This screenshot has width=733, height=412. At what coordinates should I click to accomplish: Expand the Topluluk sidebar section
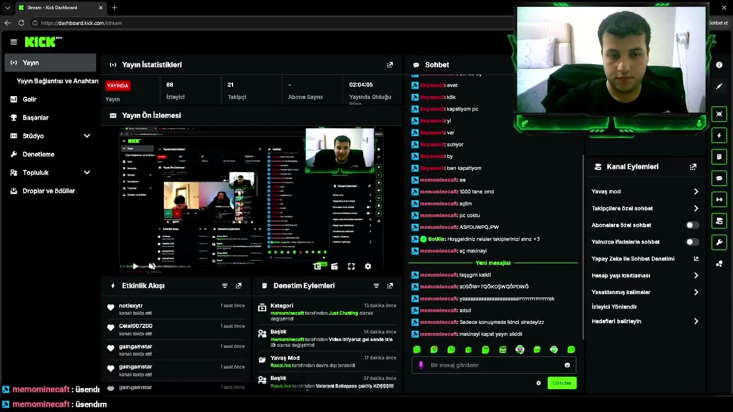86,172
